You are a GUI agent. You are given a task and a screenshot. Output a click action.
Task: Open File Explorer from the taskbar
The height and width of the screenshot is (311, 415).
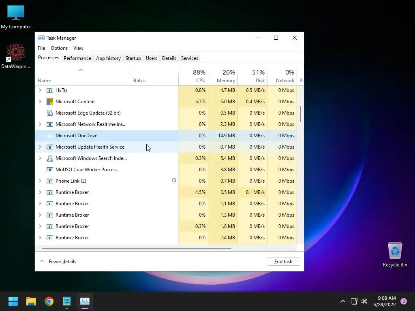tap(31, 301)
